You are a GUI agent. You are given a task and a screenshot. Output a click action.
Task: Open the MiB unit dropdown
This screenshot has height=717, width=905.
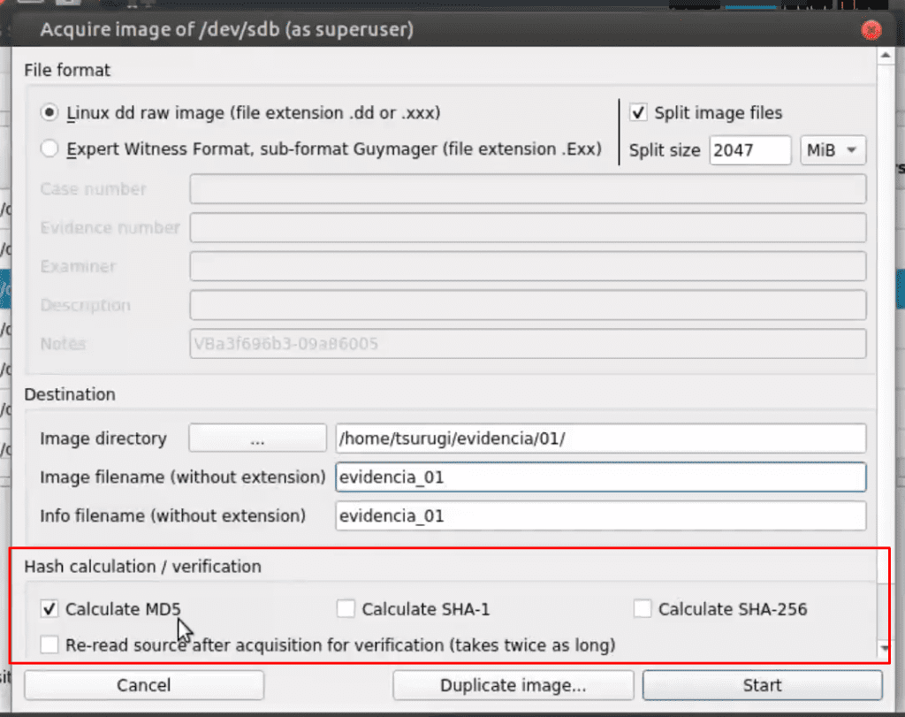(833, 150)
